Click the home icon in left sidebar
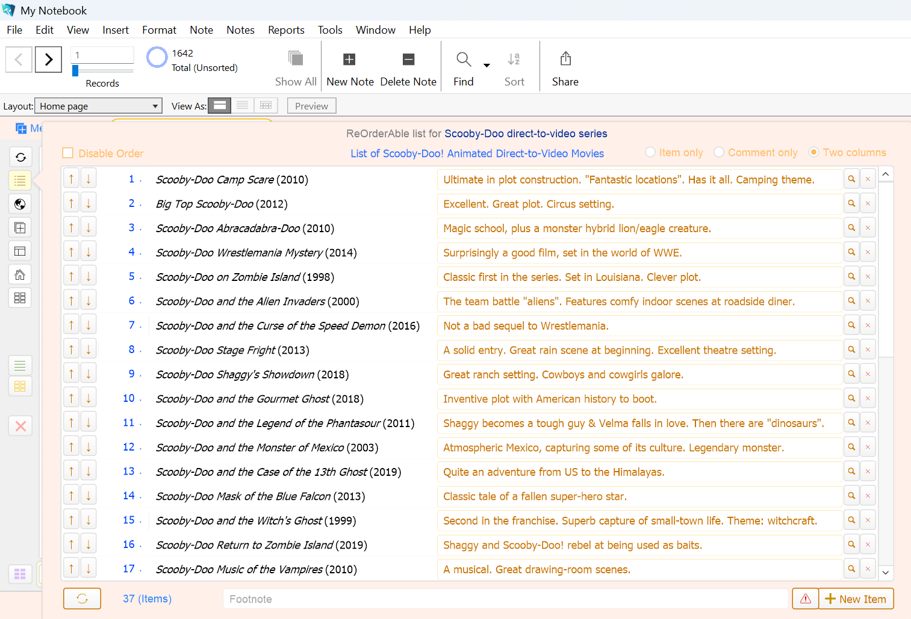The height and width of the screenshot is (619, 911). click(x=20, y=275)
